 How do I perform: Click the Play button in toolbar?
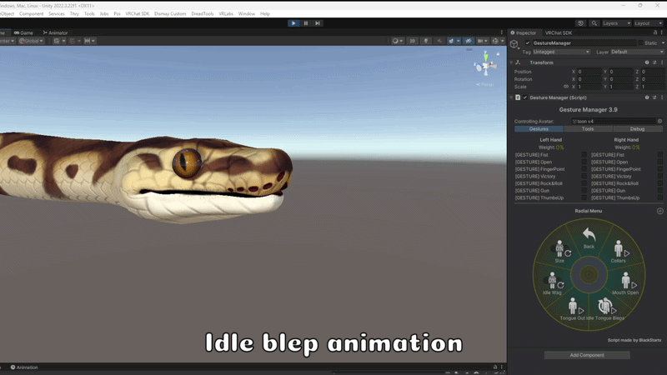(293, 23)
